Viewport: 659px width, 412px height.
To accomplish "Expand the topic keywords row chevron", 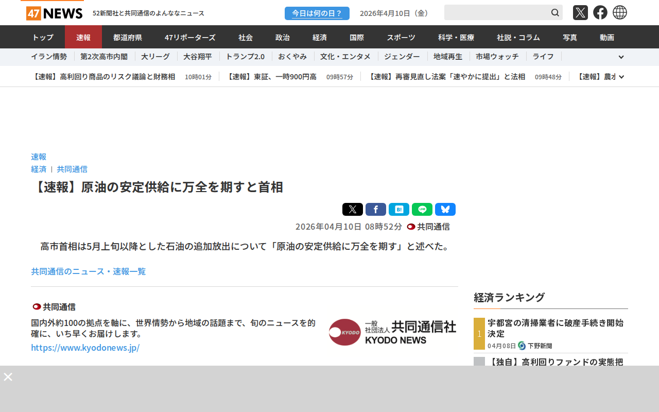I will click(x=621, y=57).
